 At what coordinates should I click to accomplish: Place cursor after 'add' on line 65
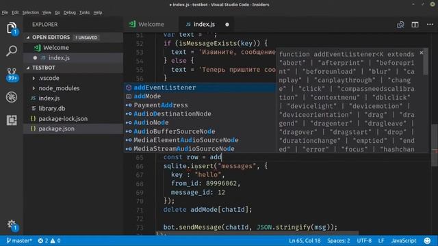point(222,157)
